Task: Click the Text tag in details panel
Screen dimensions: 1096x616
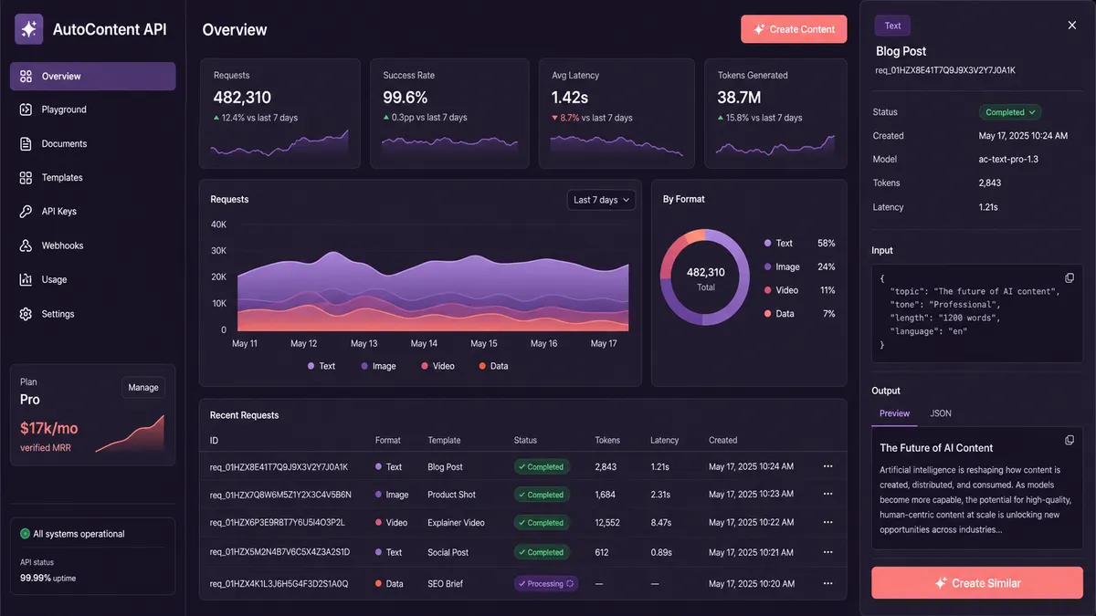Action: click(x=892, y=26)
